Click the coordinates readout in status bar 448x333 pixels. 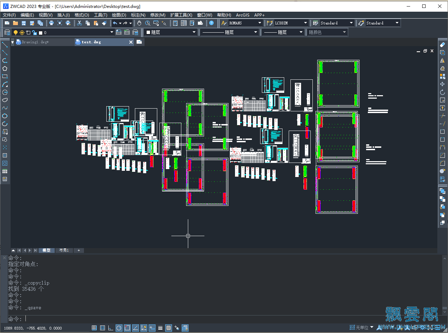33,328
